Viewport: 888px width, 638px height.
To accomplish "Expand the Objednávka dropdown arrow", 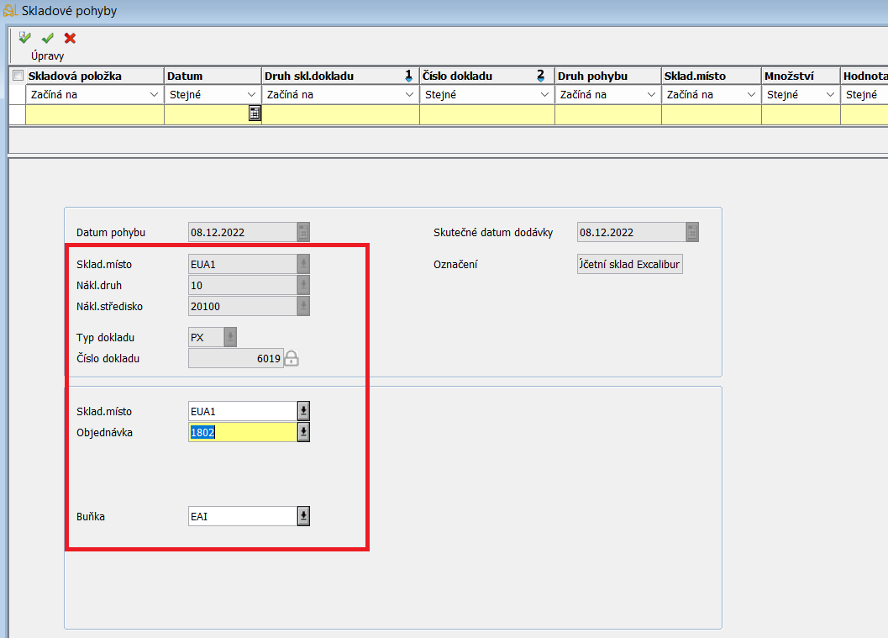I will point(303,432).
